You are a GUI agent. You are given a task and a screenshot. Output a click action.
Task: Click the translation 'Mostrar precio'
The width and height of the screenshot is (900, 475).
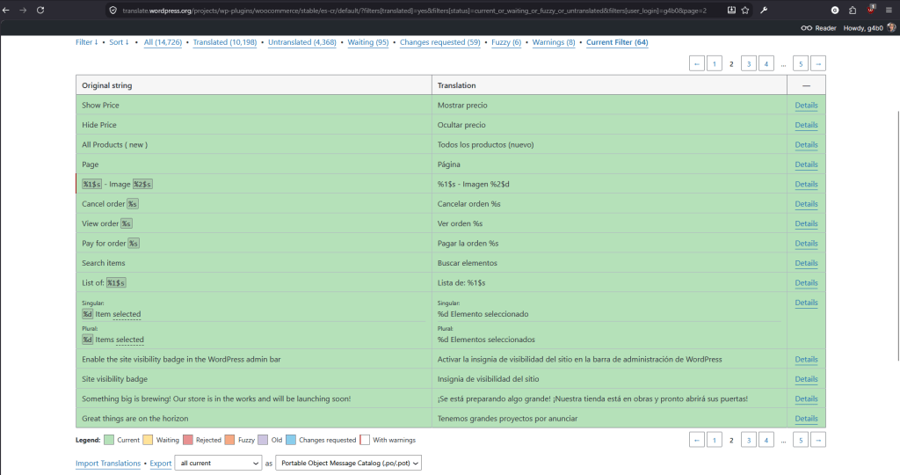[x=462, y=105]
